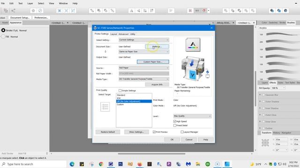
Task: Open File Explorer from the taskbar
Action: (198, 164)
